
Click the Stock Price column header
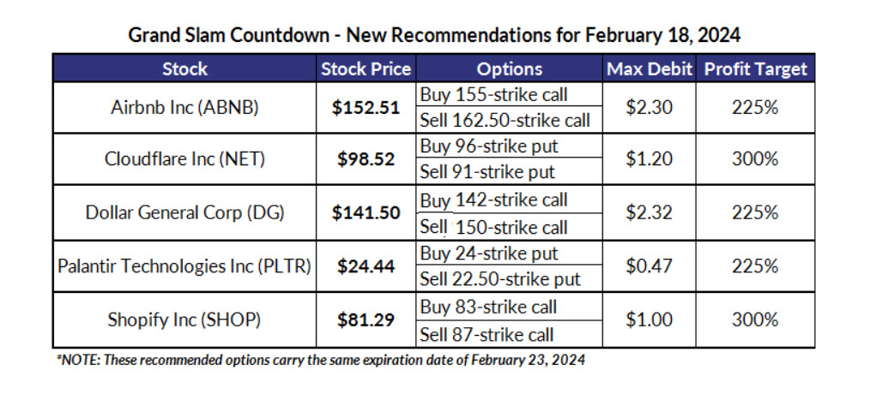click(365, 69)
